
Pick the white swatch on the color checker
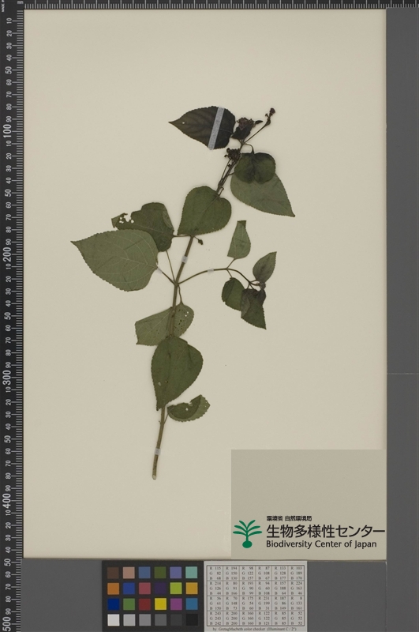pyautogui.click(x=113, y=619)
